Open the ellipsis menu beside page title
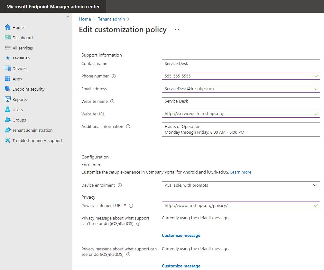 click(177, 30)
